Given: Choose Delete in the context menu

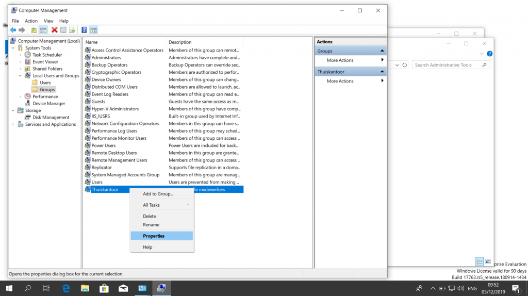Looking at the screenshot, I should tap(162, 216).
